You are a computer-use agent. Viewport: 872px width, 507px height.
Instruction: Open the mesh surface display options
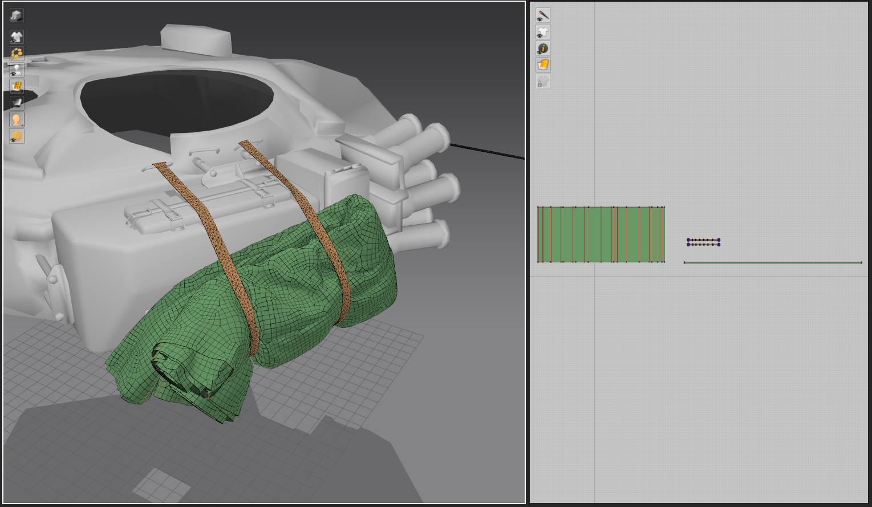click(17, 87)
